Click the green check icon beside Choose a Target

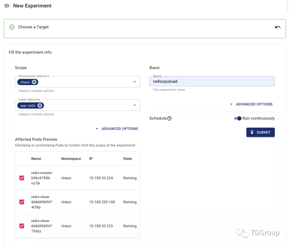click(12, 27)
